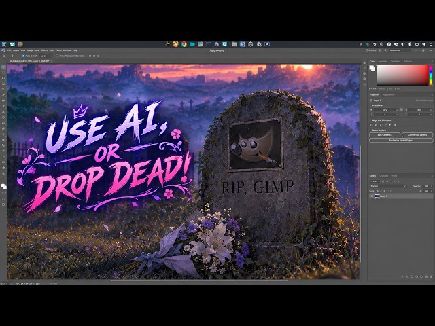Open the file manager folder on the taskbar
435x326 pixels.
coord(192,44)
